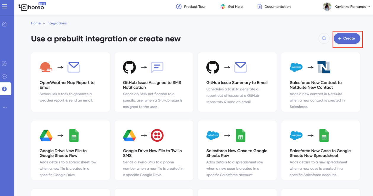Select the active integrations sidebar icon

[x=4, y=89]
